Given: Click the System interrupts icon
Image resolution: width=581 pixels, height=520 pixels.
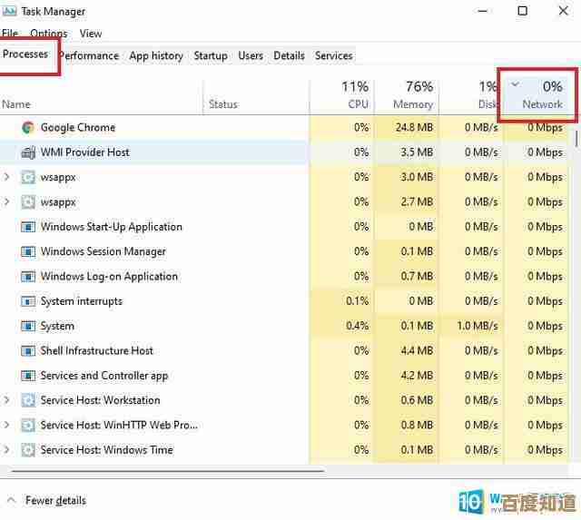Looking at the screenshot, I should pos(28,301).
